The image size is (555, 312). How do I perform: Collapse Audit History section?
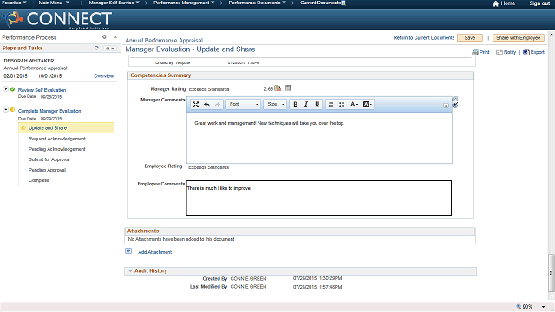click(130, 271)
